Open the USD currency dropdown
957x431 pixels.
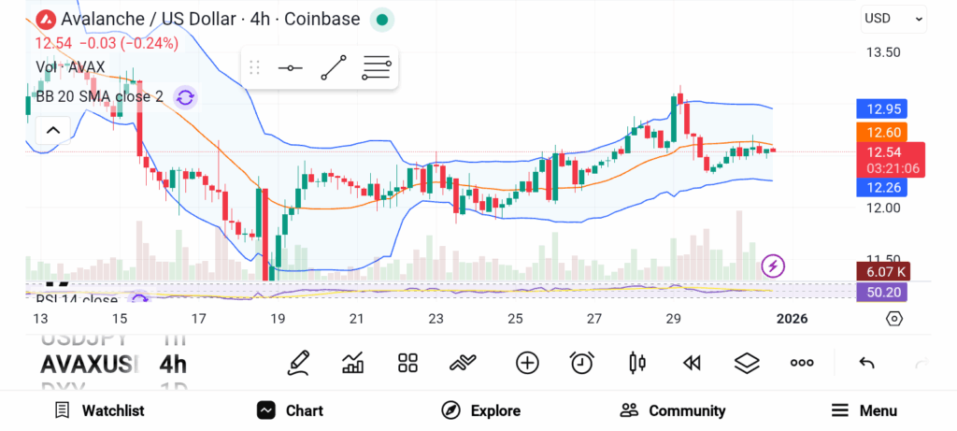[x=893, y=18]
